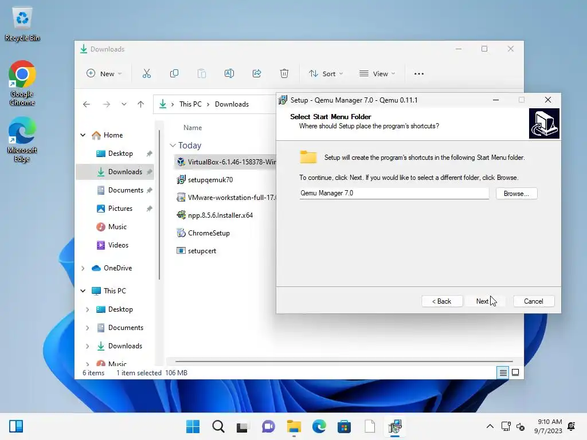Image resolution: width=587 pixels, height=440 pixels.
Task: Open the Recycle Bin desktop icon
Action: (22, 24)
